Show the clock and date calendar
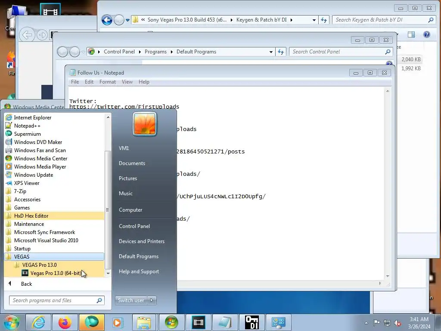The height and width of the screenshot is (331, 441). [x=419, y=323]
